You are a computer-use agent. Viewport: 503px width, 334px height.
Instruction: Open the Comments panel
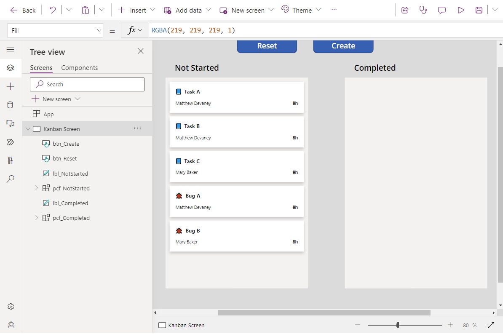click(x=442, y=10)
